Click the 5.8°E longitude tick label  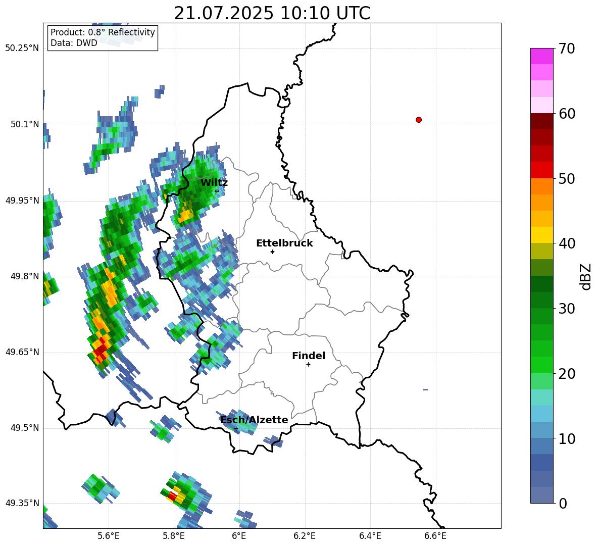pyautogui.click(x=174, y=536)
